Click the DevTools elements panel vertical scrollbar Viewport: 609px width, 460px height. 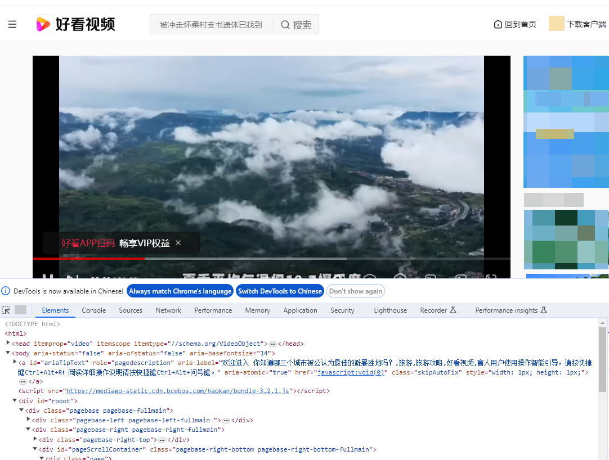coord(602,359)
